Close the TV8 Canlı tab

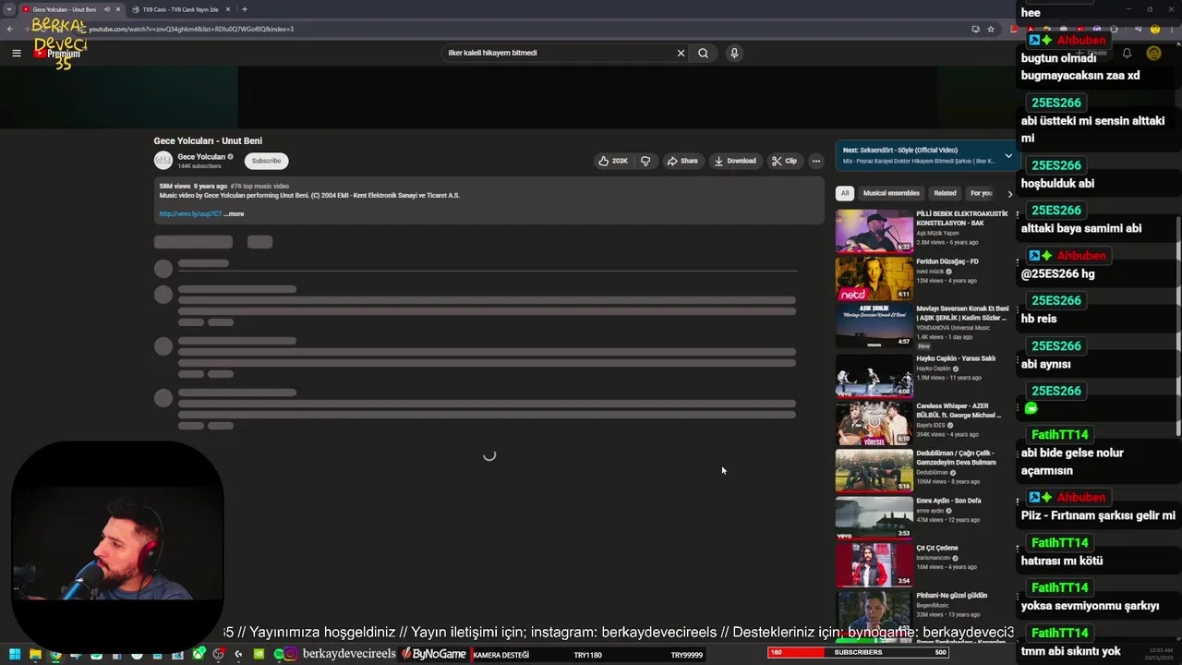point(227,9)
